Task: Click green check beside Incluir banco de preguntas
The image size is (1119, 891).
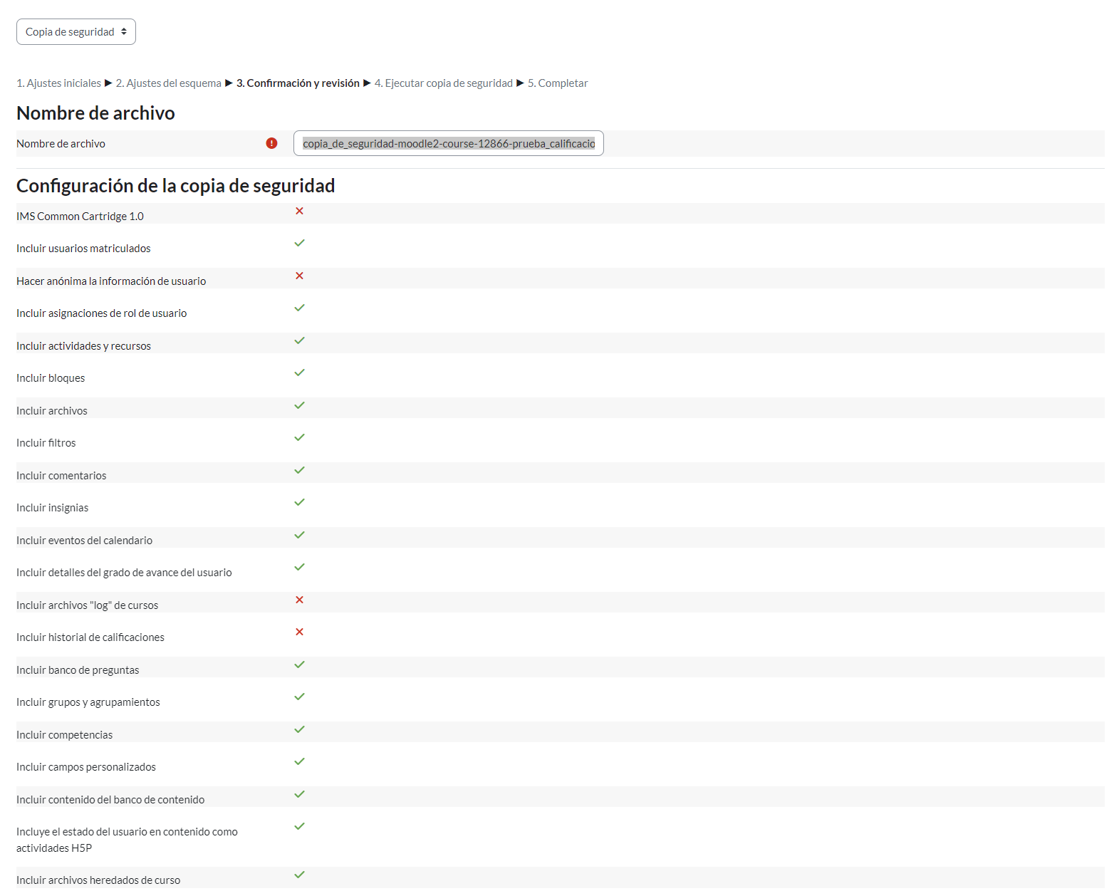Action: pyautogui.click(x=299, y=665)
